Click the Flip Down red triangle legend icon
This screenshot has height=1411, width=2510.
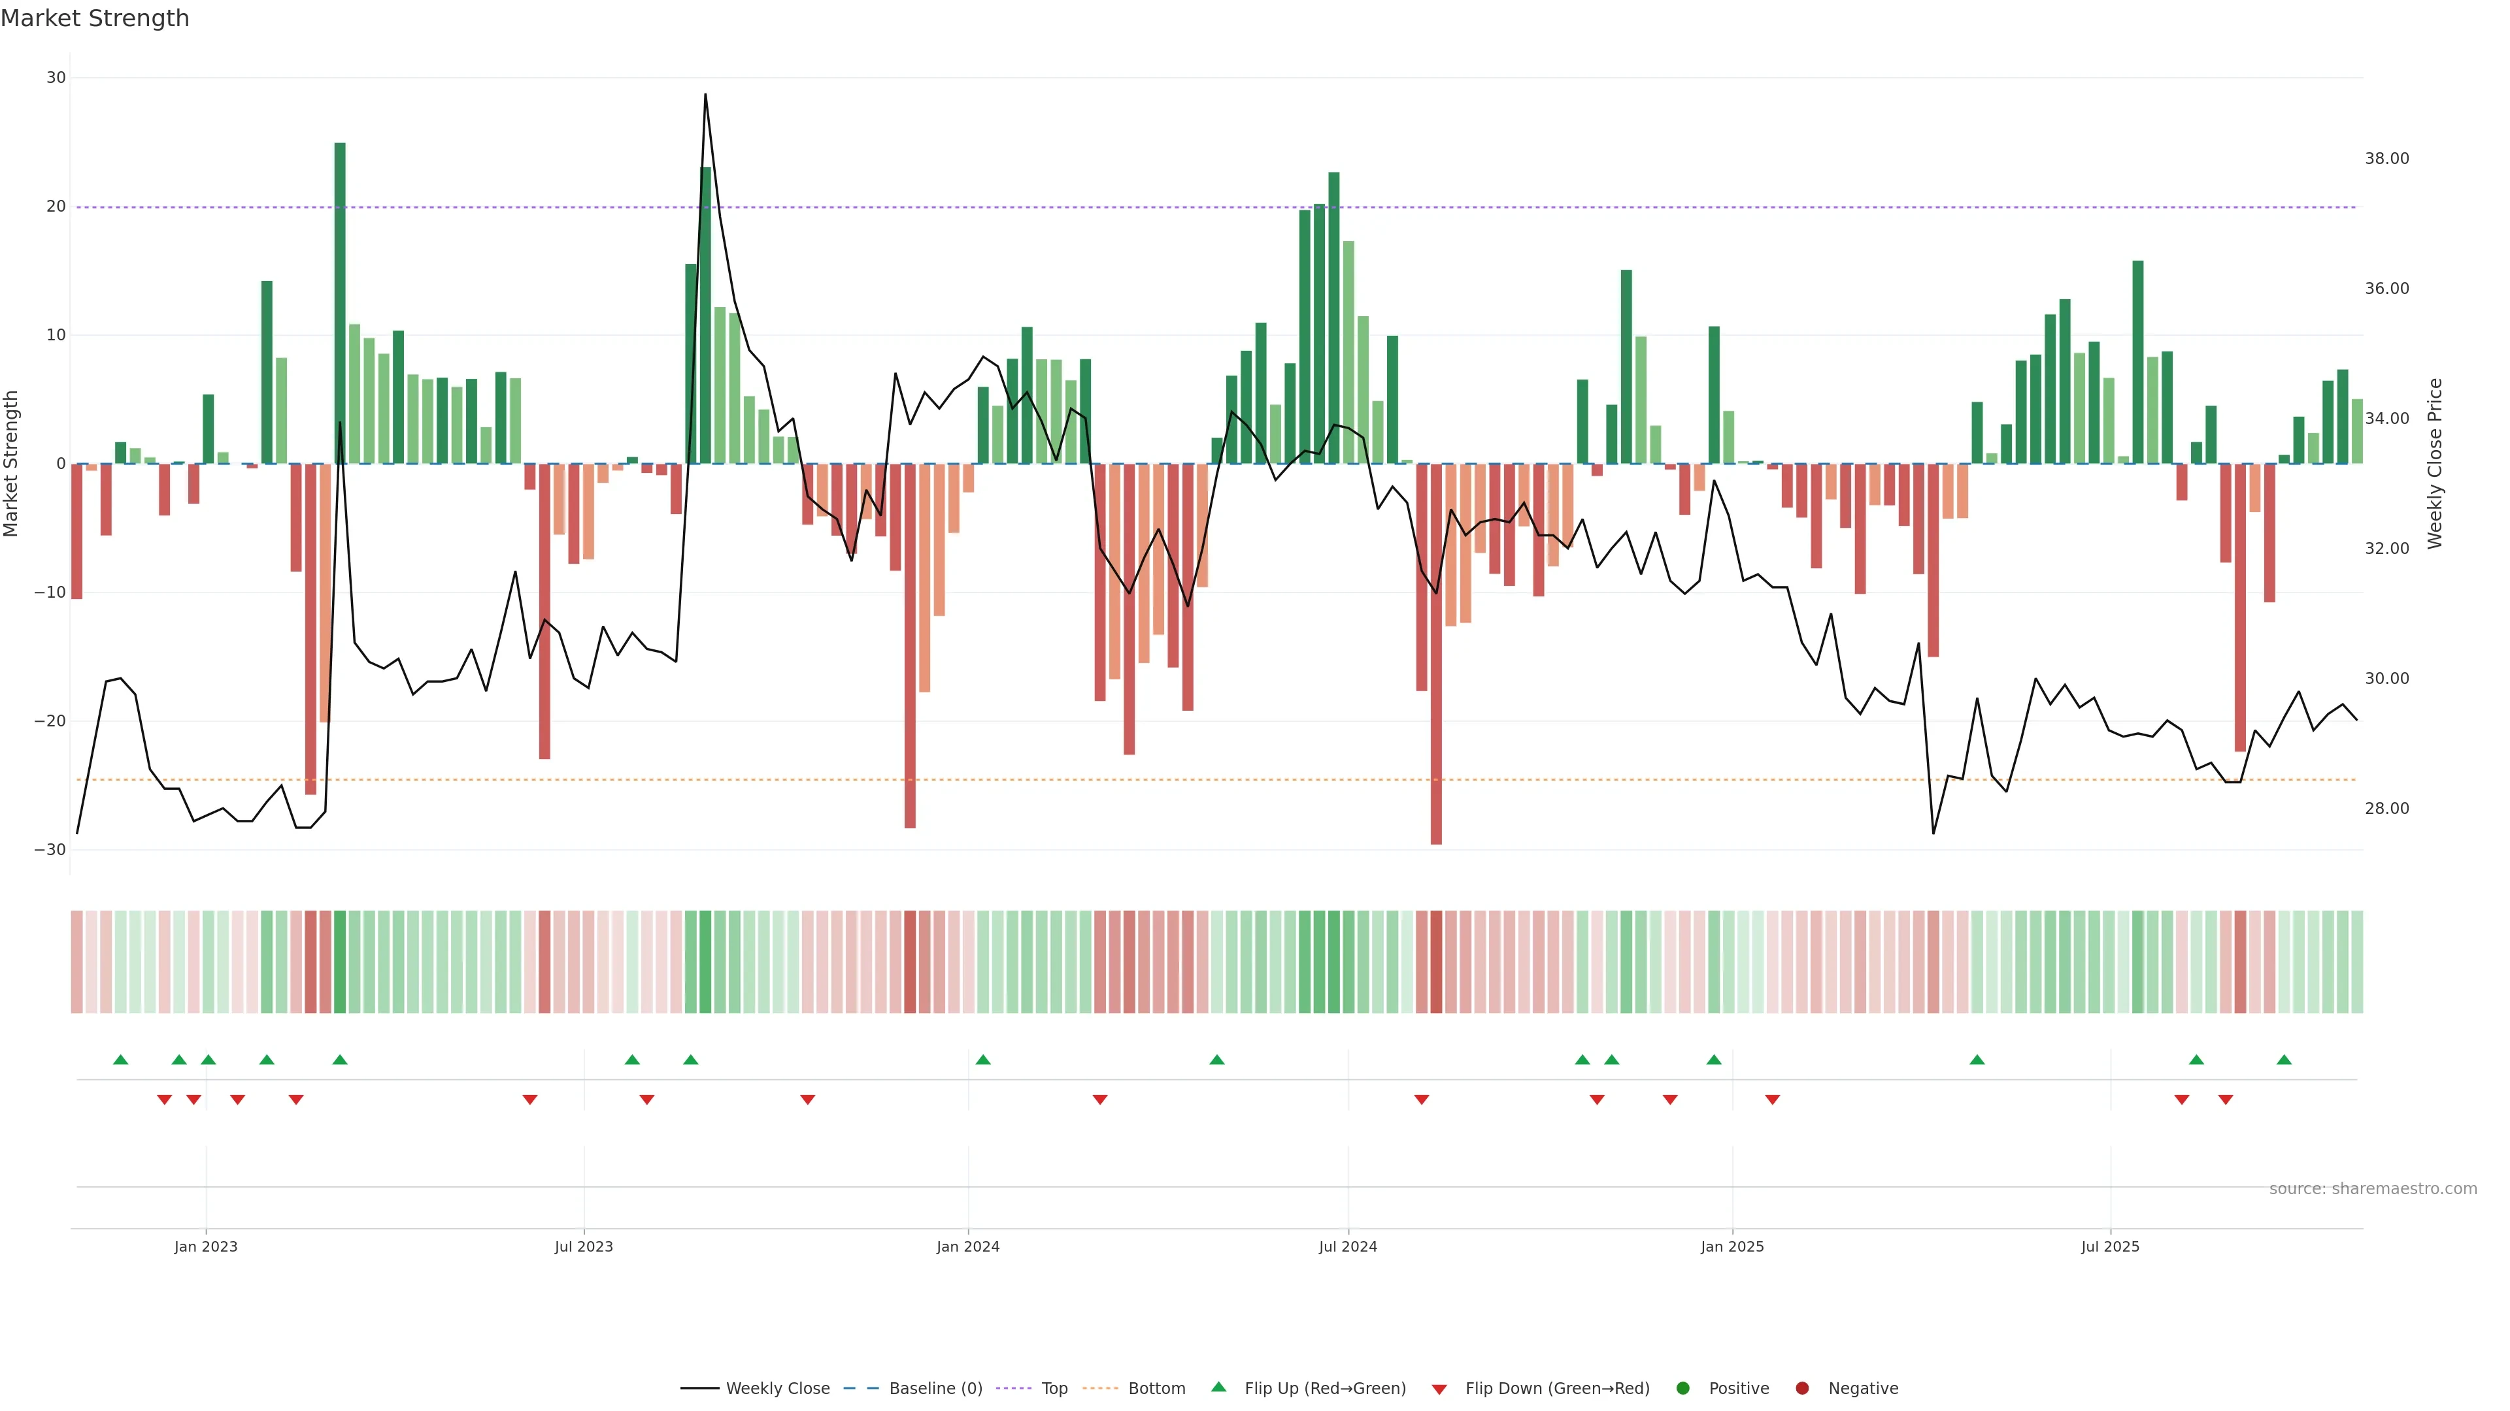tap(1439, 1389)
